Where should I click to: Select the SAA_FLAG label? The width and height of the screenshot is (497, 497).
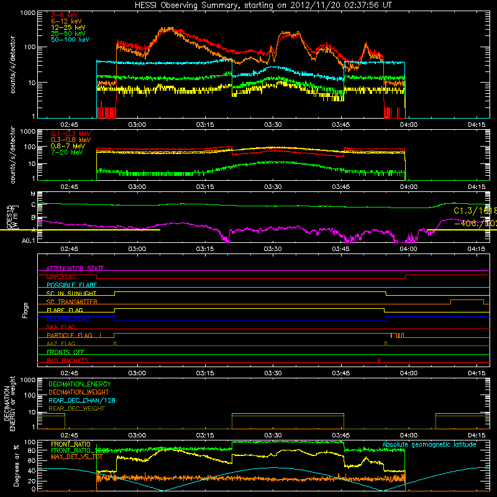pos(61,327)
